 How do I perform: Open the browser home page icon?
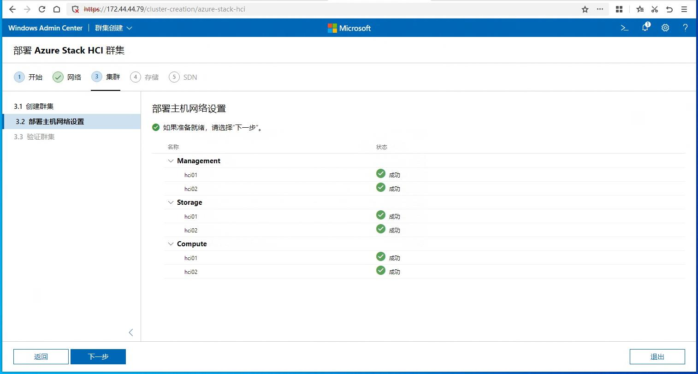56,9
